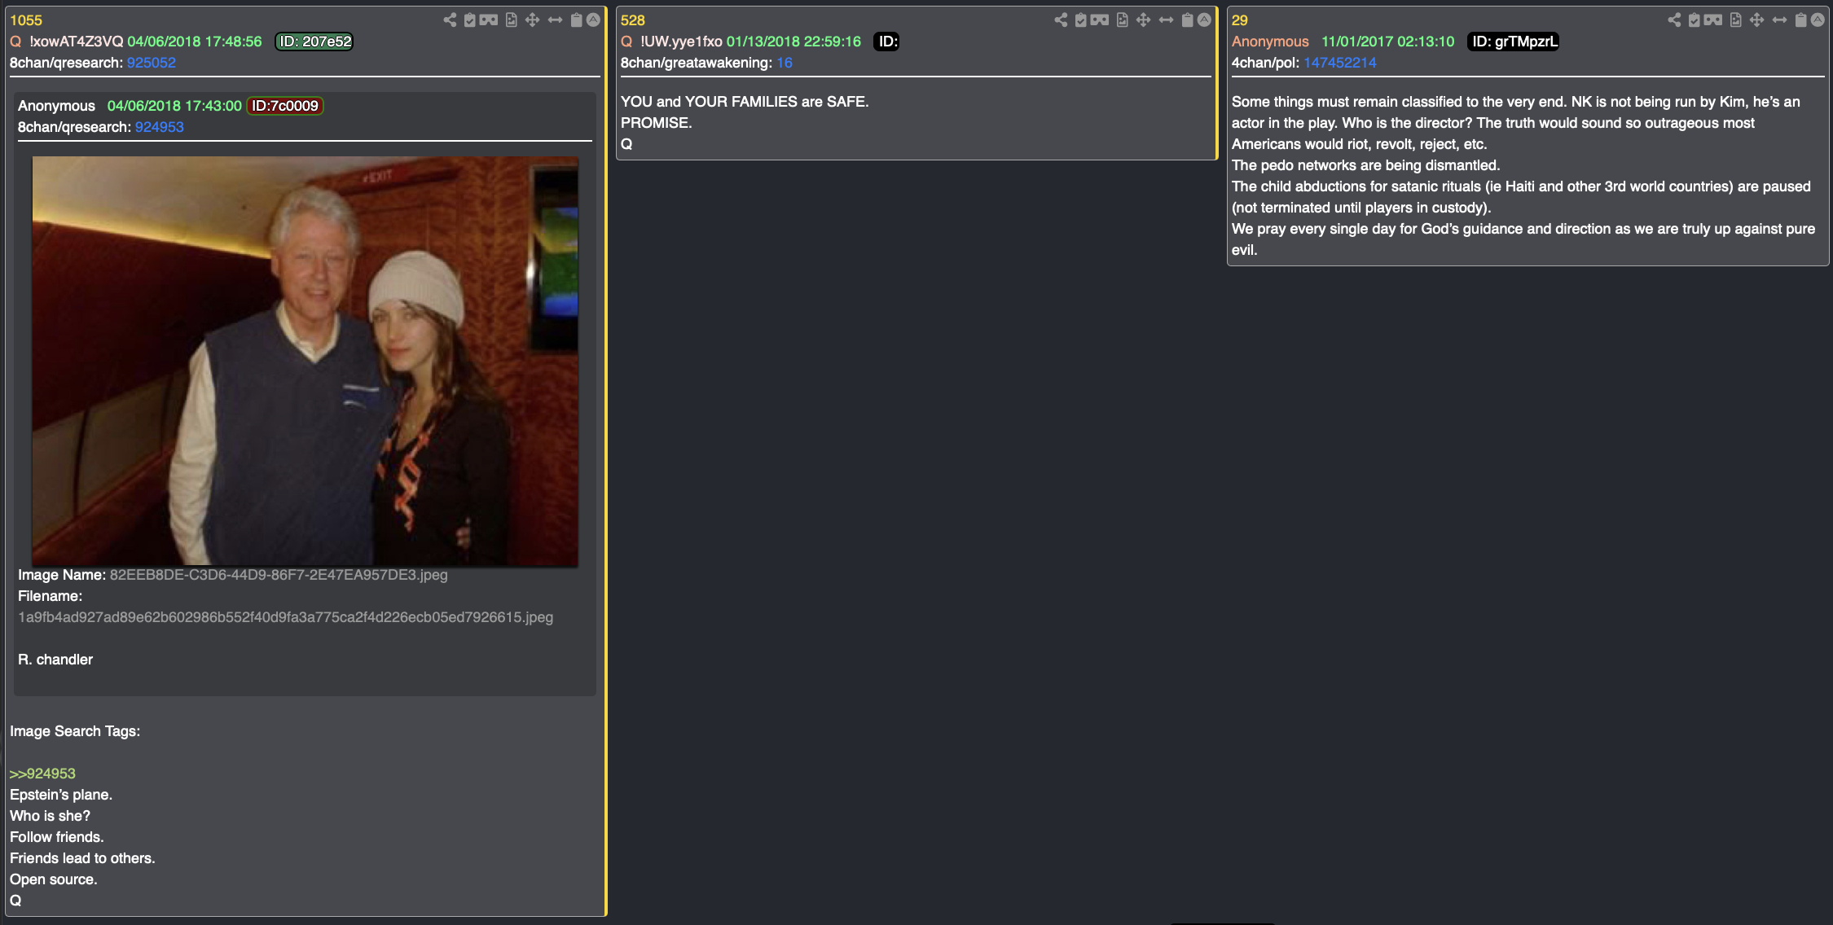Click the Anonymous name on post 29
This screenshot has height=925, width=1833.
1270,42
